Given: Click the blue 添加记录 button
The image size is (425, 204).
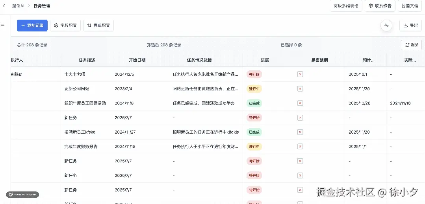Looking at the screenshot, I should (x=32, y=26).
